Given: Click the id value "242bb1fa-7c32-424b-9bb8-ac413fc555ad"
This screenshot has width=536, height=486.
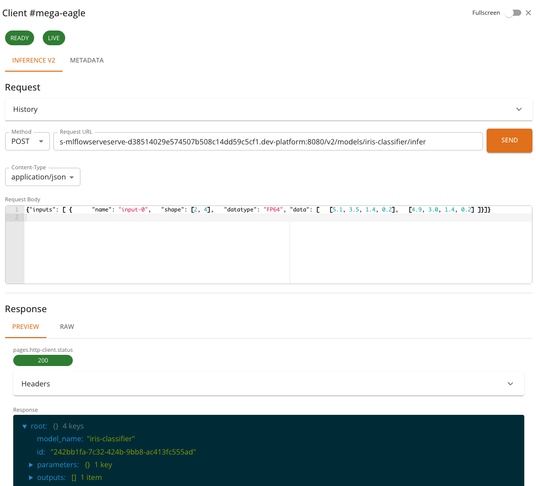Looking at the screenshot, I should (123, 452).
